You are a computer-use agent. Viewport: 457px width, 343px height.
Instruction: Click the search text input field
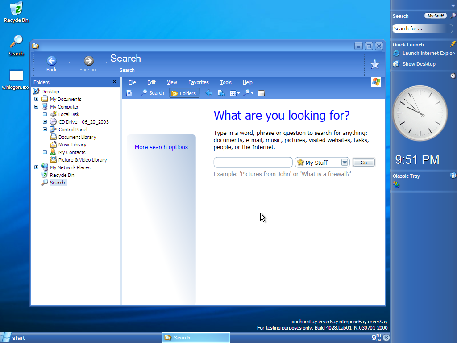253,163
